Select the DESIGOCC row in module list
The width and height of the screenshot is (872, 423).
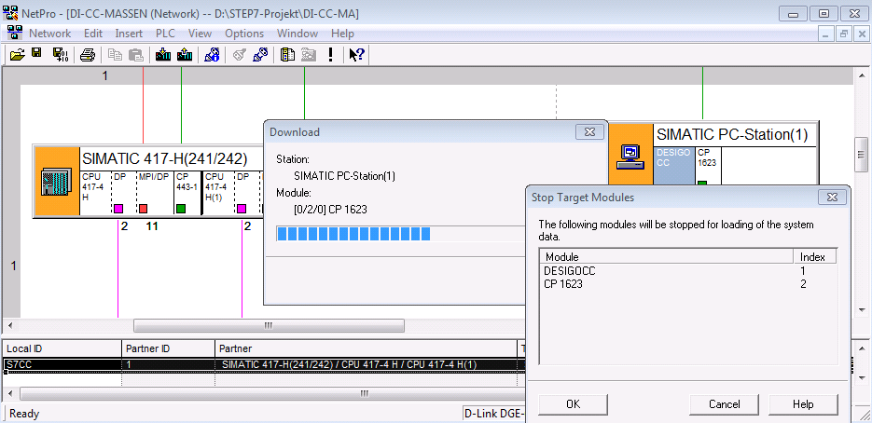pyautogui.click(x=570, y=271)
